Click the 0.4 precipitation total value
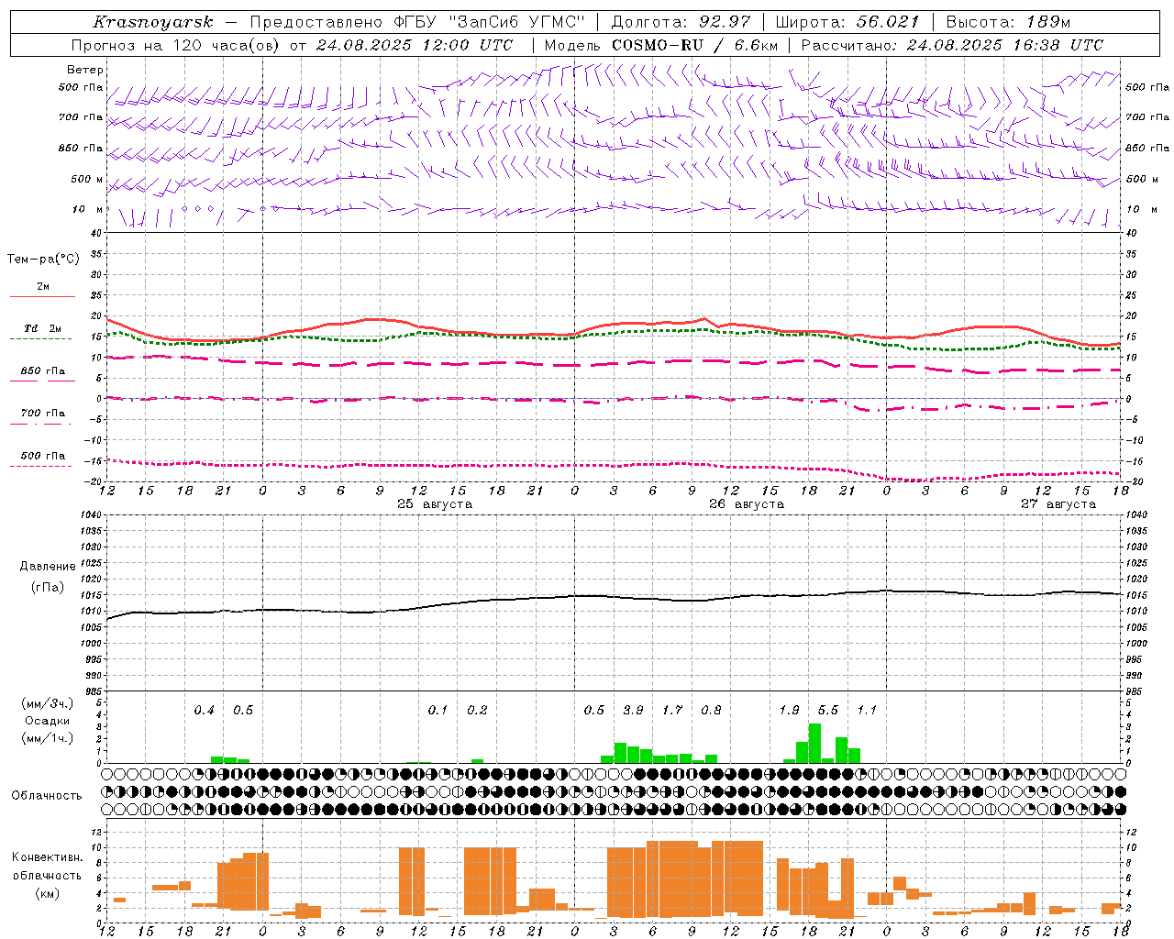The image size is (1174, 939). (204, 711)
